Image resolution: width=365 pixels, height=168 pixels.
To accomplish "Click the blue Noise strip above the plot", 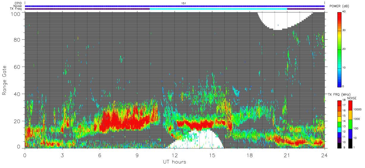I will pos(174,6).
